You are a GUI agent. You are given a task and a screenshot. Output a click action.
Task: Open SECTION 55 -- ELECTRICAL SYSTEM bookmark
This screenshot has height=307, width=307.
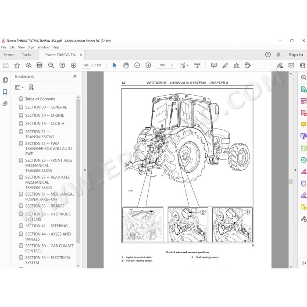tap(48, 260)
